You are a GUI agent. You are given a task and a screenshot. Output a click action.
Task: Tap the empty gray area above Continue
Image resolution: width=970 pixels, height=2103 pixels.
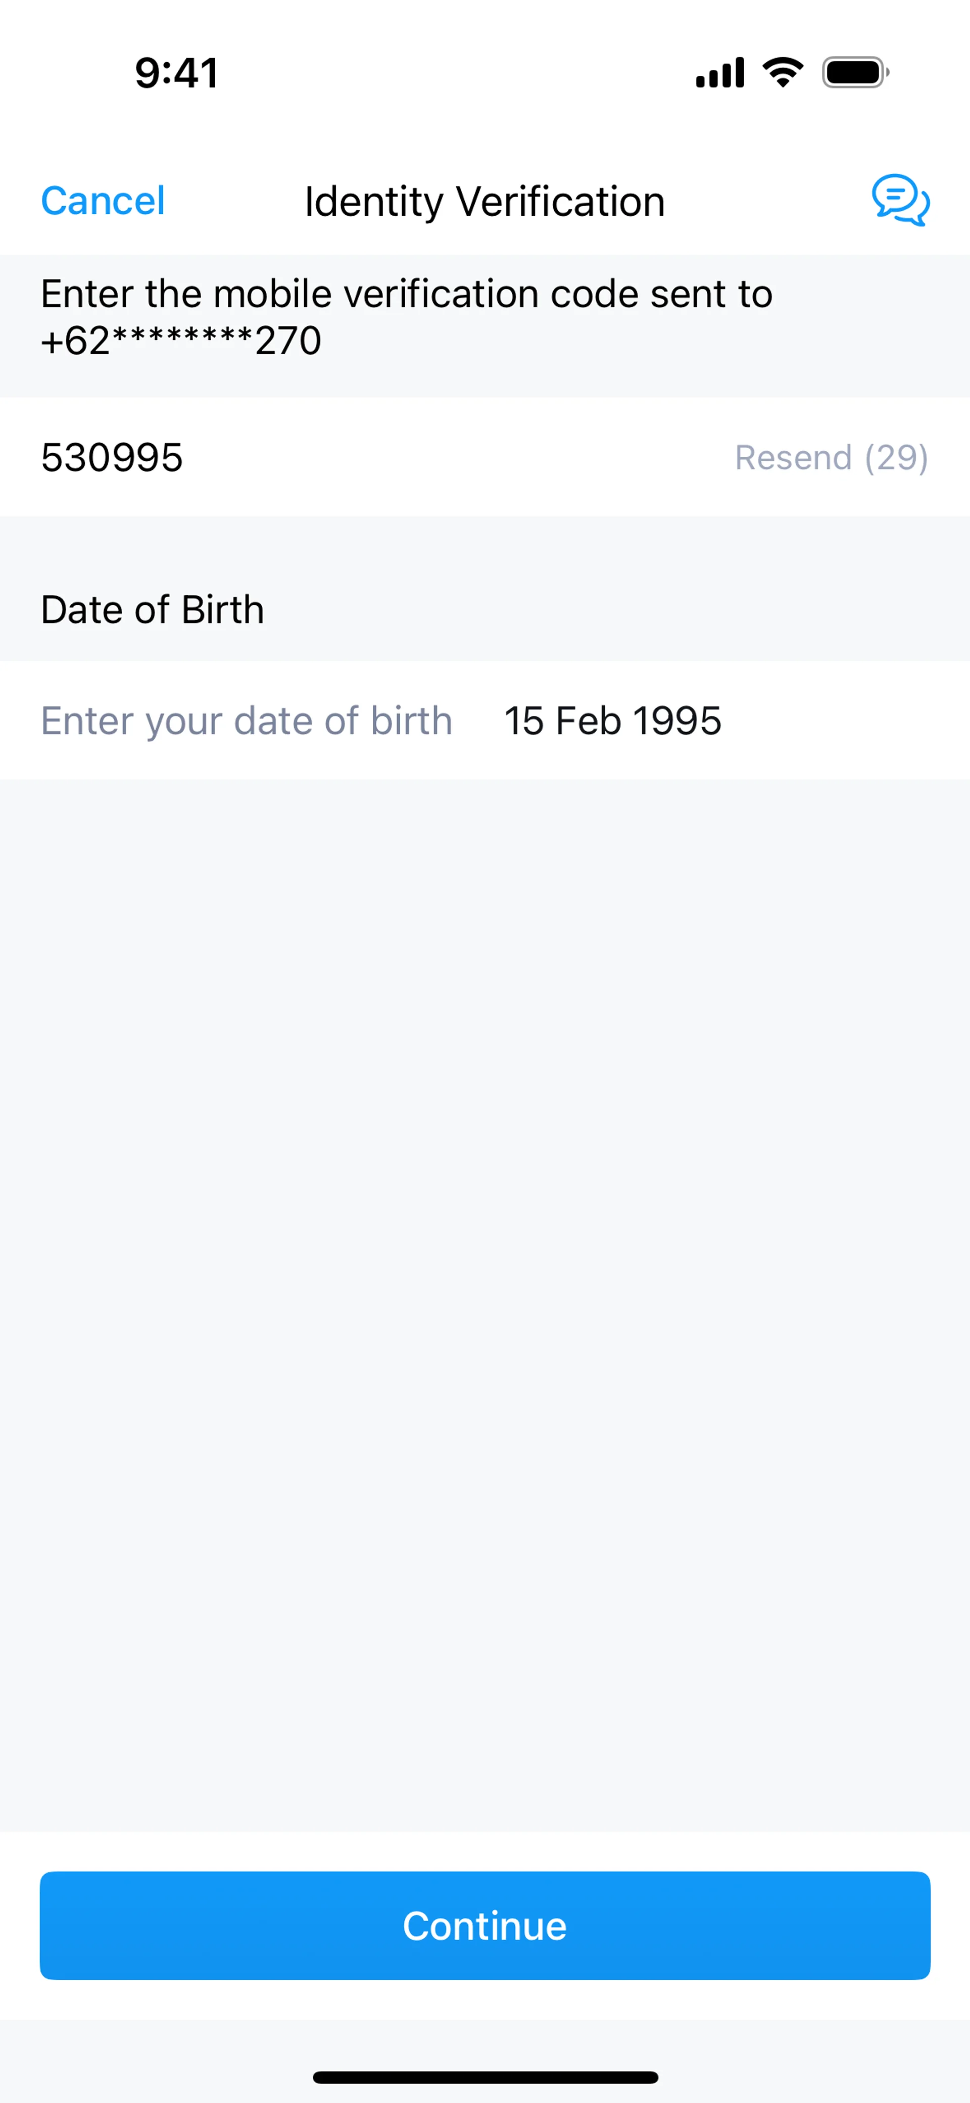point(485,1306)
